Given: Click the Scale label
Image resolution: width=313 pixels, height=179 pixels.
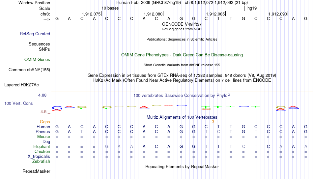Looking at the screenshot, I should pyautogui.click(x=45, y=8).
